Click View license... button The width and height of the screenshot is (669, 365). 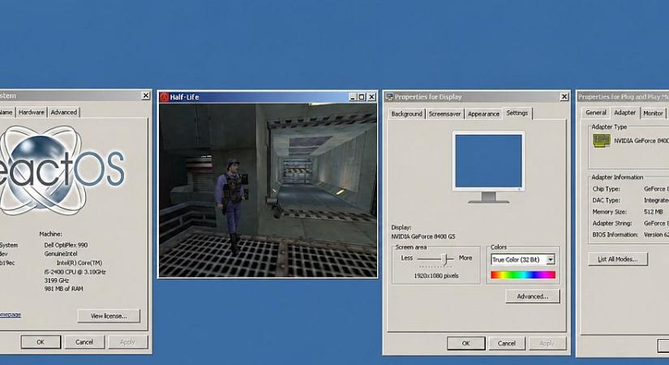109,316
